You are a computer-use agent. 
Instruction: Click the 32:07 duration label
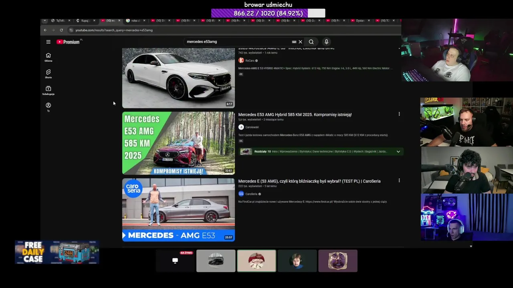coord(228,171)
